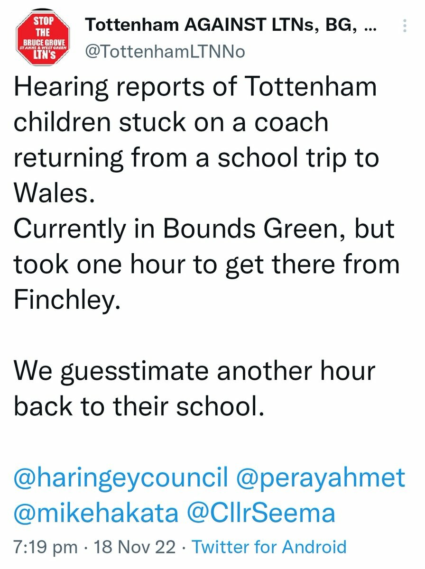Click the 7:19 pm timestamp

point(46,547)
